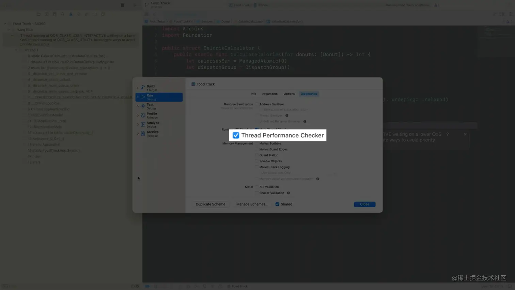
Task: Enable the Guard Malloc checkbox
Action: coord(257,155)
